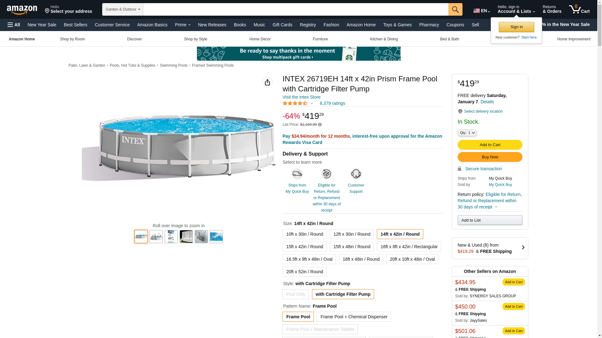Viewport: 602px width, 338px height.
Task: Select the 15ft x 48in / Round size
Action: [x=352, y=247]
